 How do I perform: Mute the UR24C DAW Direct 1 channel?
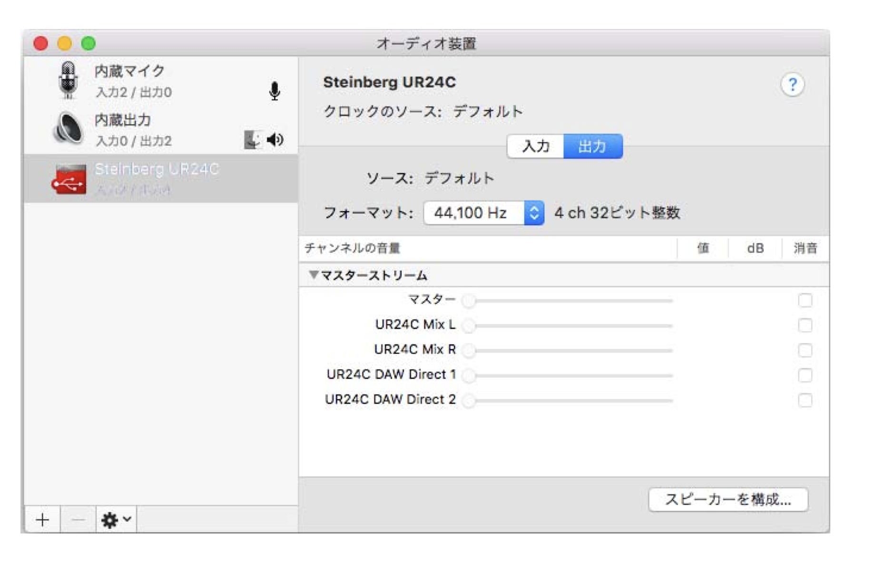pyautogui.click(x=805, y=375)
